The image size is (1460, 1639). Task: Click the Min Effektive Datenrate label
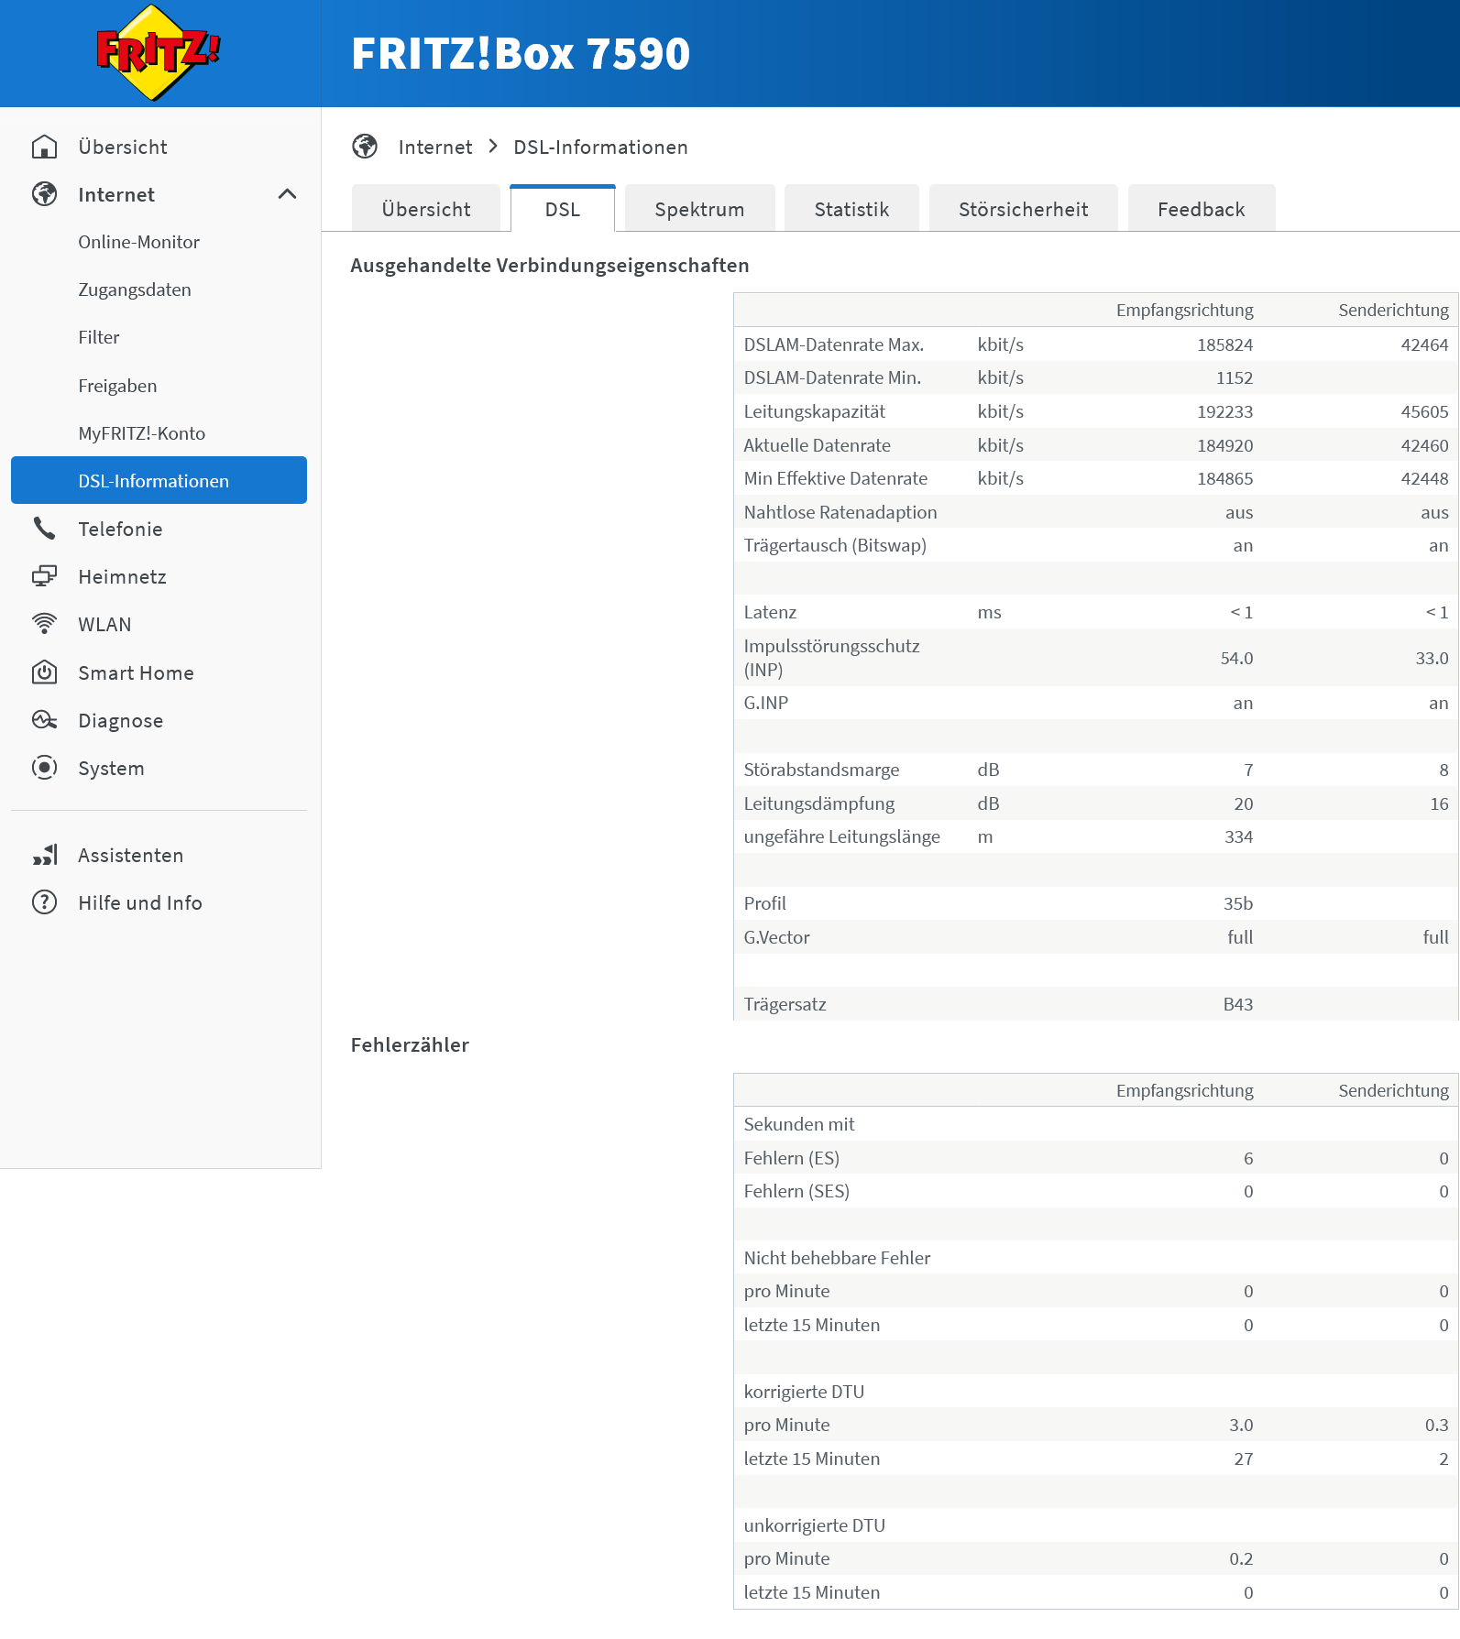tap(836, 478)
